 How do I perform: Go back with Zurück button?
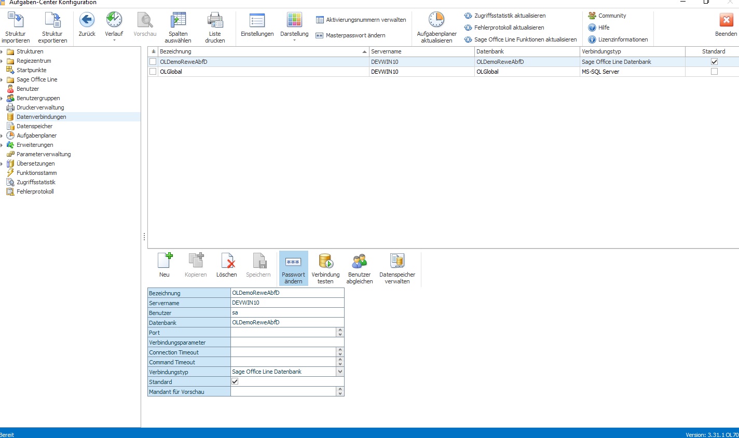(87, 25)
